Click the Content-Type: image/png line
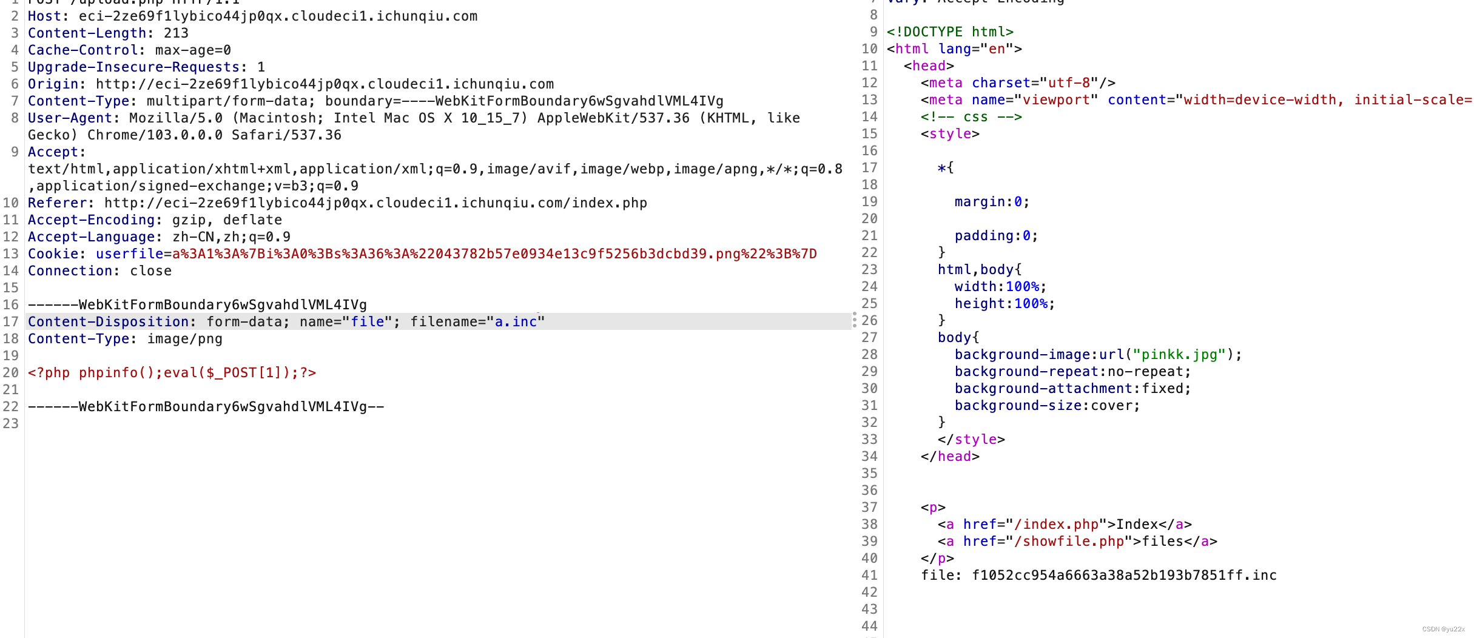1474x638 pixels. coord(125,339)
